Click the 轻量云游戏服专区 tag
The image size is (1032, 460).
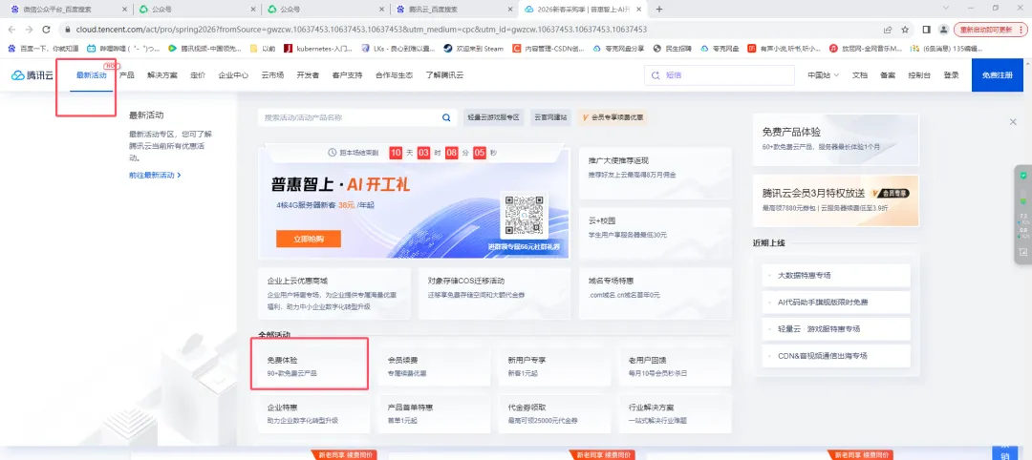494,117
